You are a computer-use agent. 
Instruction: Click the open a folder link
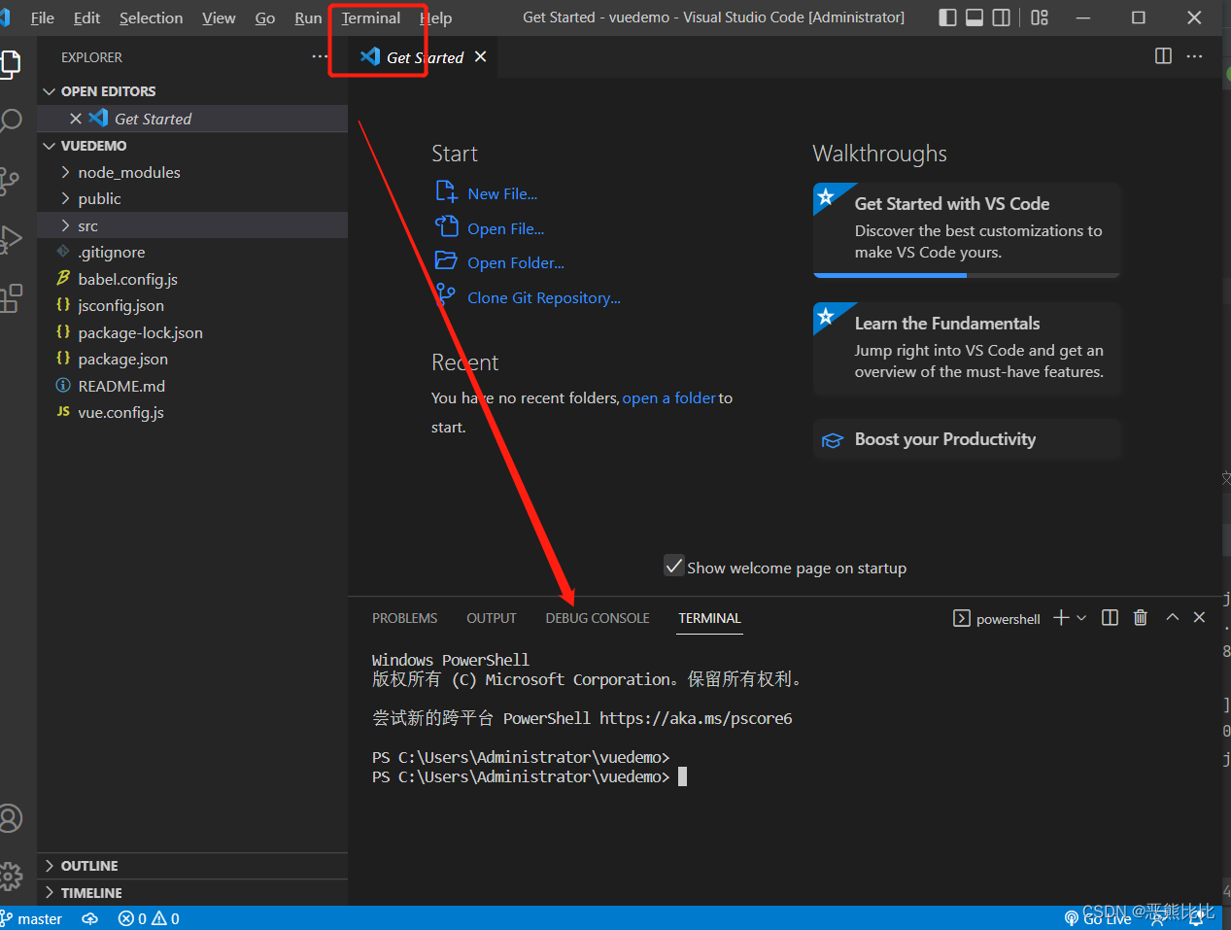click(x=669, y=397)
